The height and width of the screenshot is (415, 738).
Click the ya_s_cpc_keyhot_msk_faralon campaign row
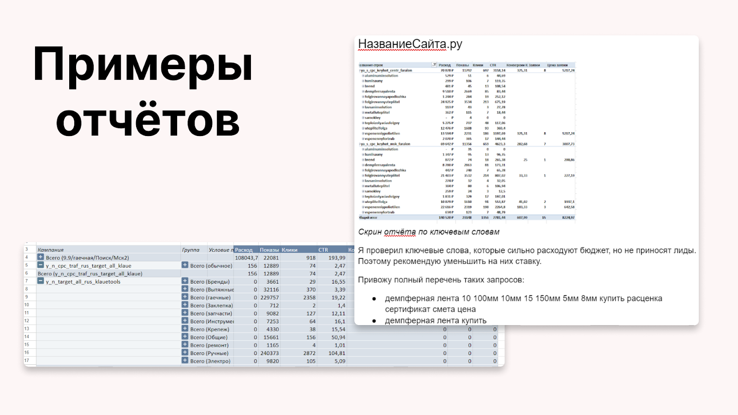click(467, 144)
